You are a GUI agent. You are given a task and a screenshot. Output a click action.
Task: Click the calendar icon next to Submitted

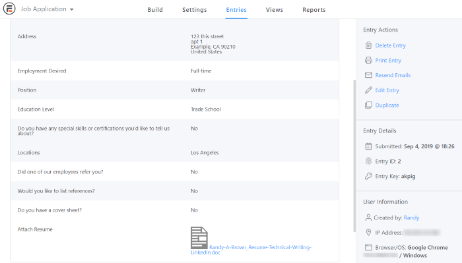pyautogui.click(x=368, y=146)
